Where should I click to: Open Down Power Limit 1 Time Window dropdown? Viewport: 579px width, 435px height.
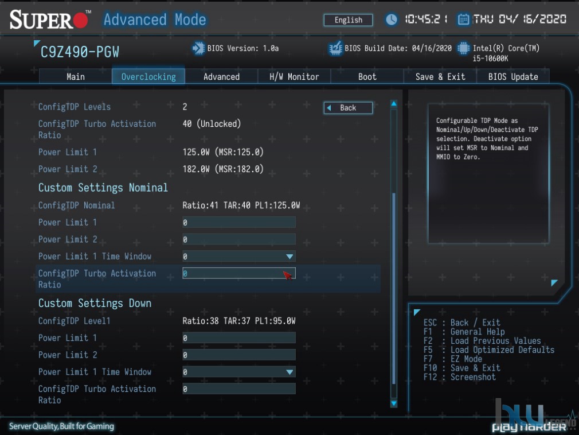pos(239,372)
